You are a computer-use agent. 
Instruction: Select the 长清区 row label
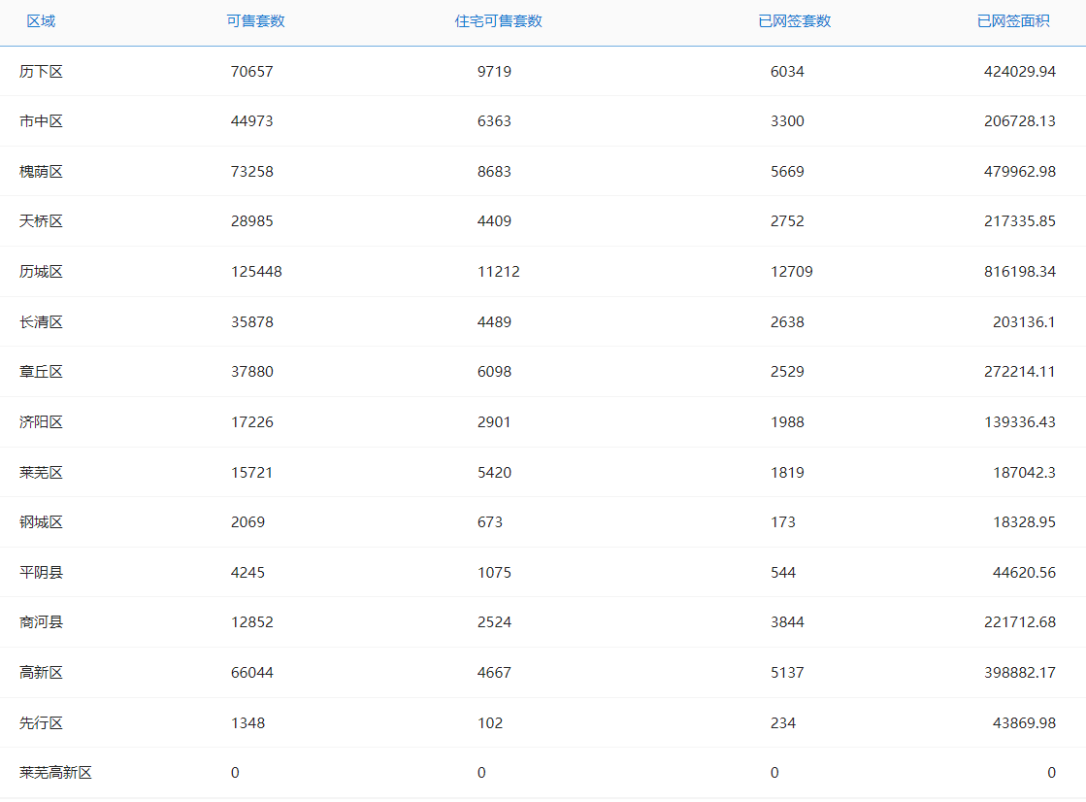click(41, 322)
